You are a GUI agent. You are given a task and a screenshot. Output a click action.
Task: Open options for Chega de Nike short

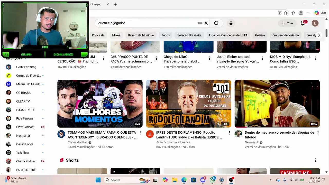click(209, 58)
